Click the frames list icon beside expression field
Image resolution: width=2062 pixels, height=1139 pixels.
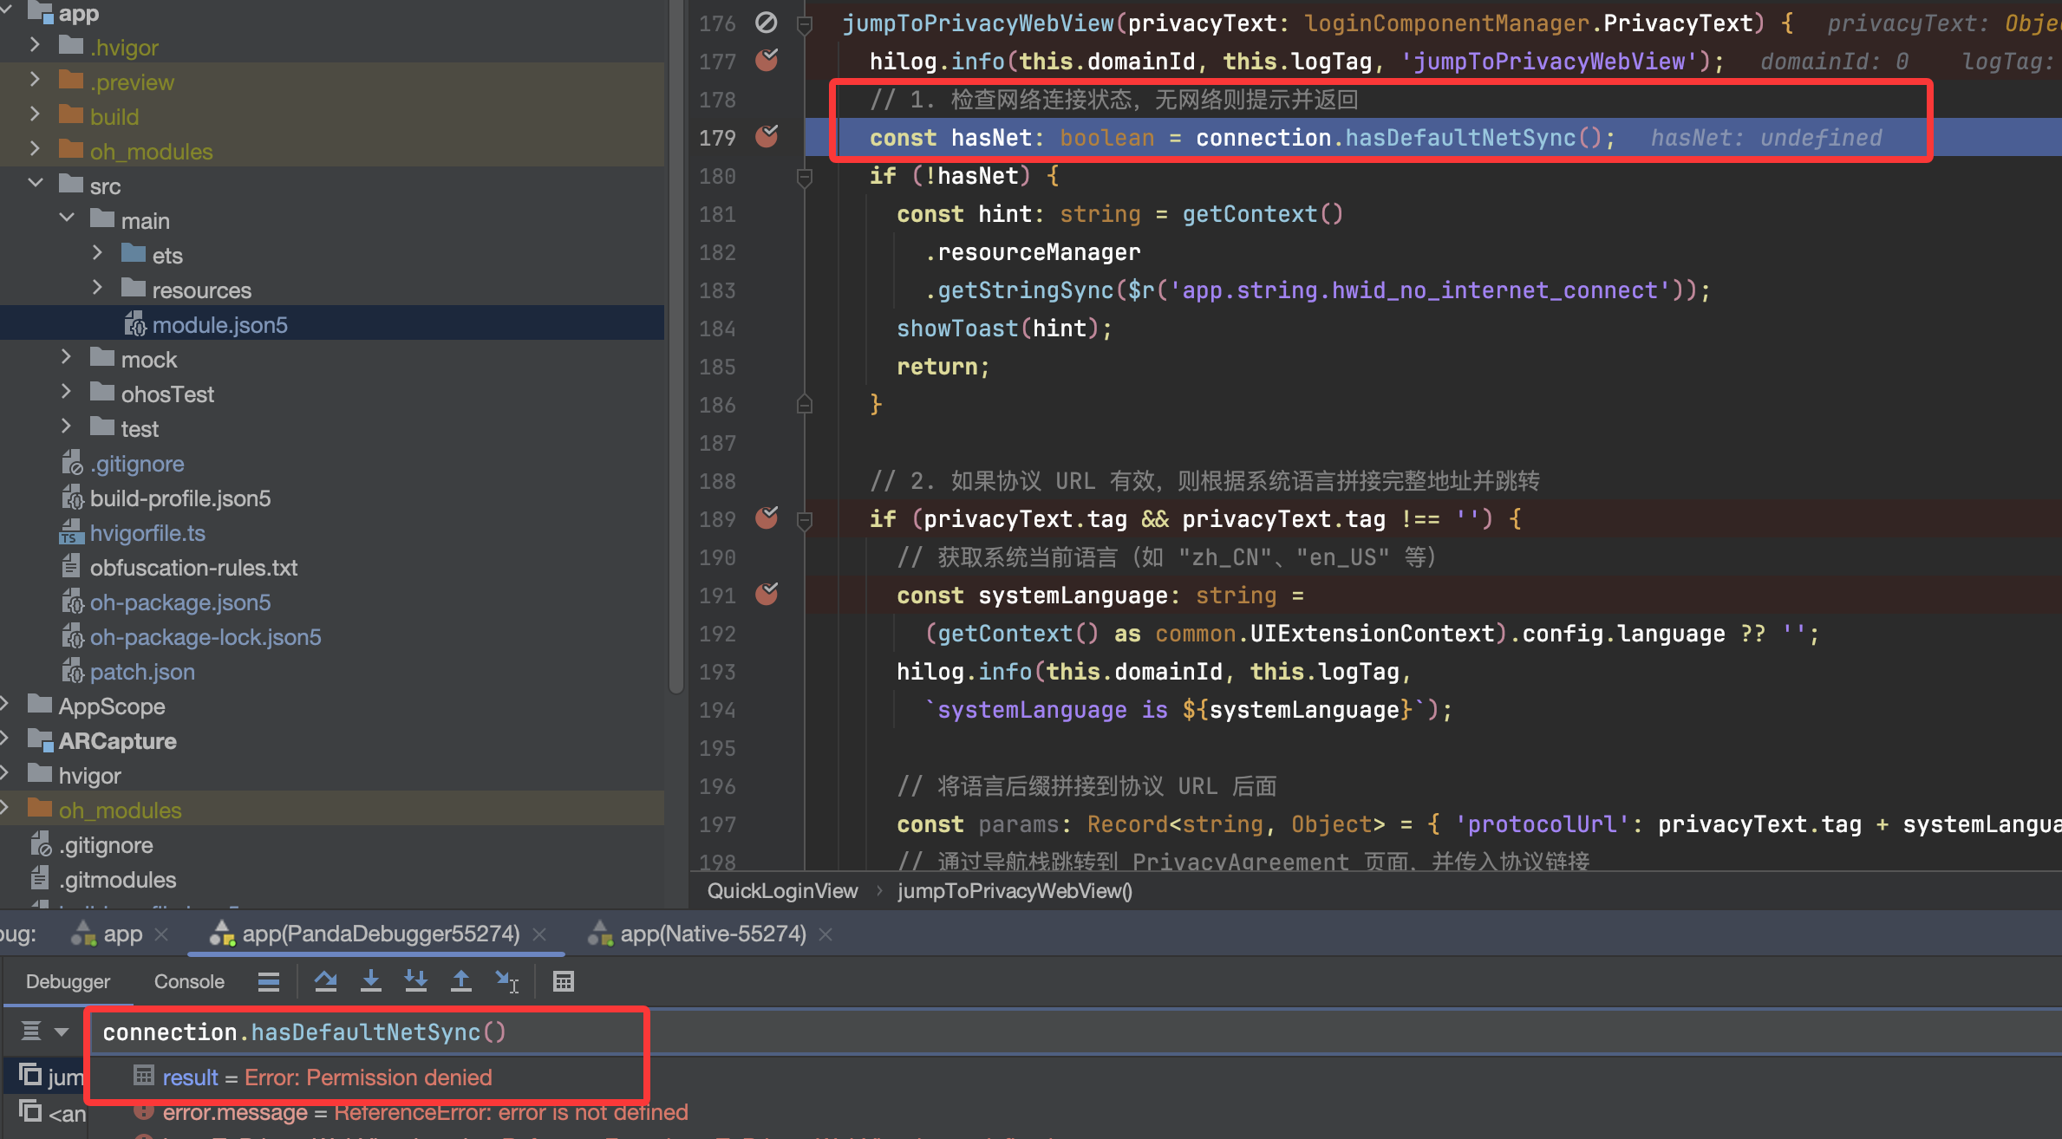click(x=31, y=1031)
